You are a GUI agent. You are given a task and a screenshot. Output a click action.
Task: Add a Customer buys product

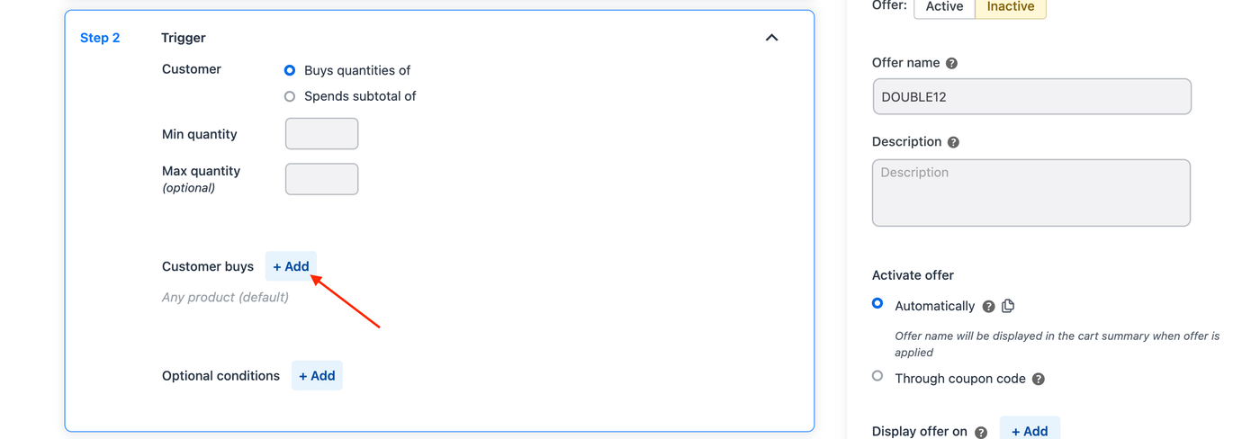click(291, 266)
